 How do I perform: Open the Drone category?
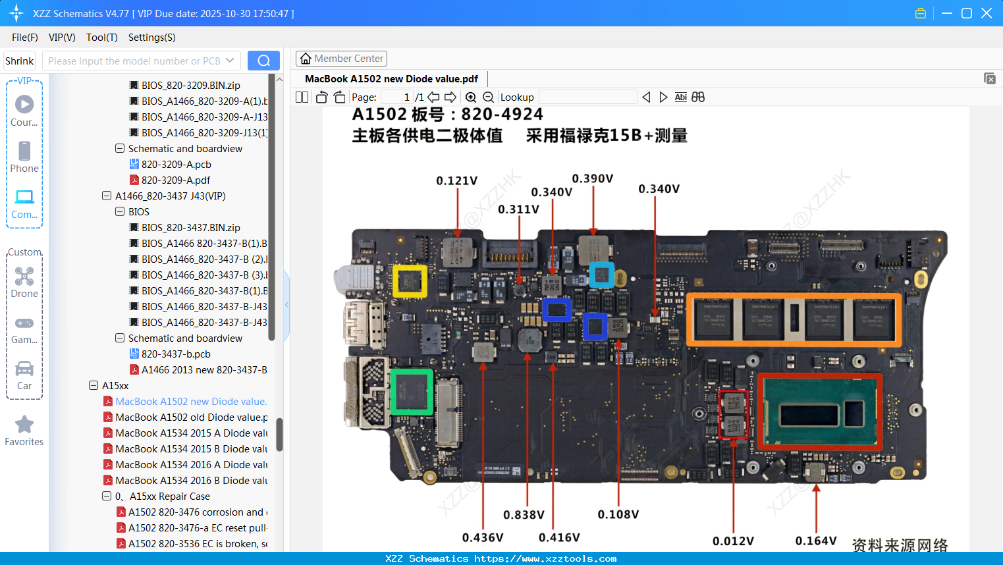[24, 282]
